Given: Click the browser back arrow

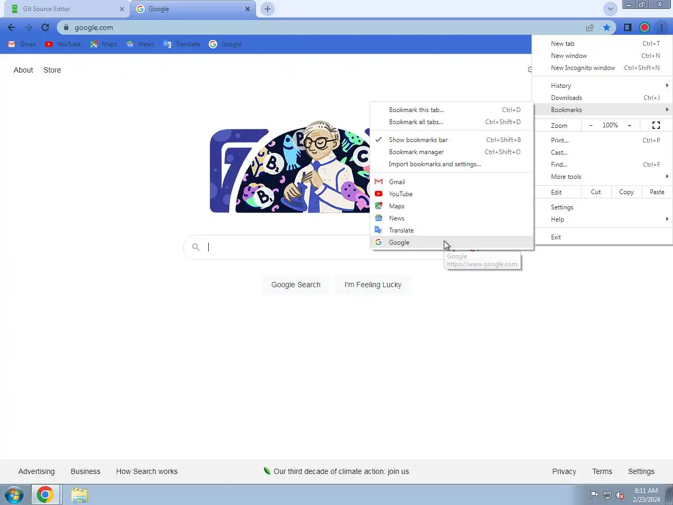Looking at the screenshot, I should [12, 27].
